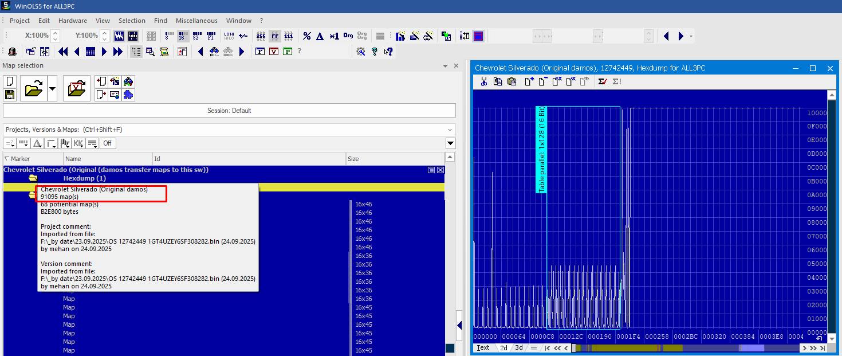Image resolution: width=842 pixels, height=356 pixels.
Task: Click the copy icon in Hexdump window
Action: 498,81
